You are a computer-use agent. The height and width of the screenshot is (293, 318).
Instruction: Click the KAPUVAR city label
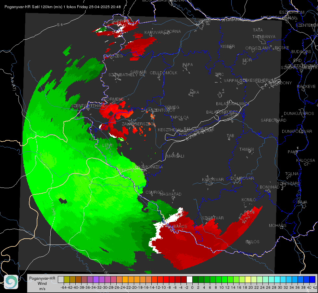[154, 33]
